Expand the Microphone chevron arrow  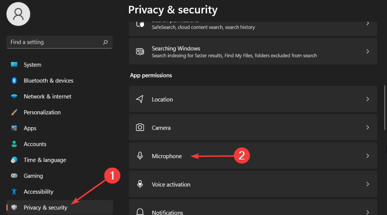coord(367,156)
